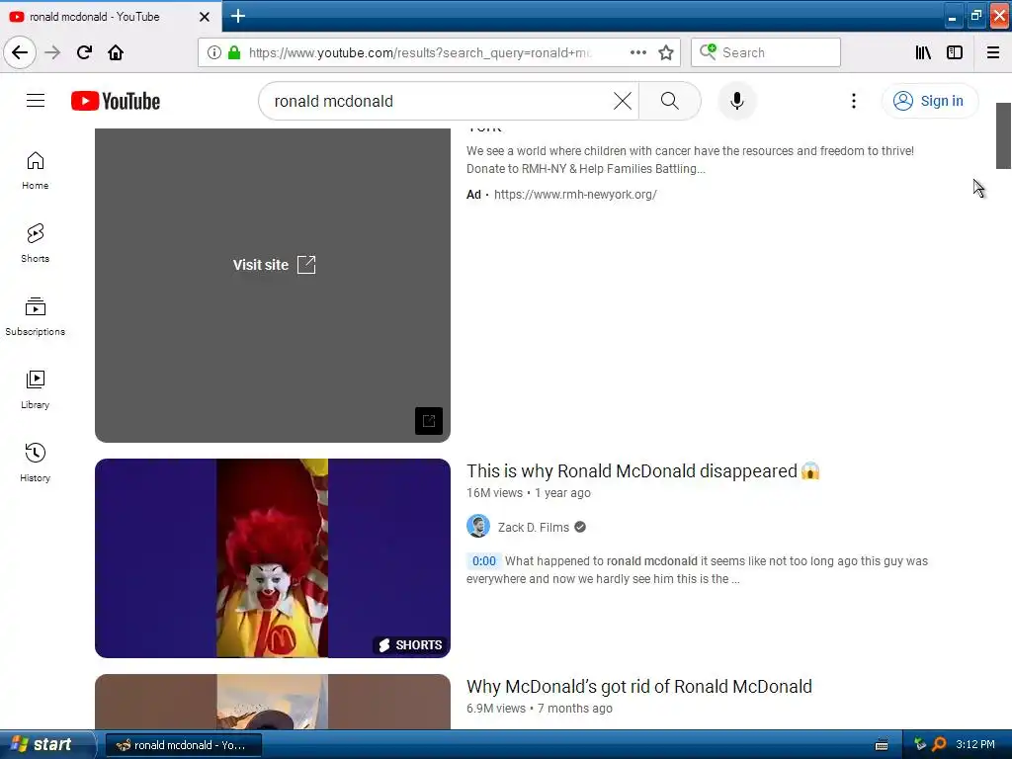This screenshot has width=1012, height=759.
Task: Open Ronald McDonald disappeared video thumbnail
Action: 273,558
